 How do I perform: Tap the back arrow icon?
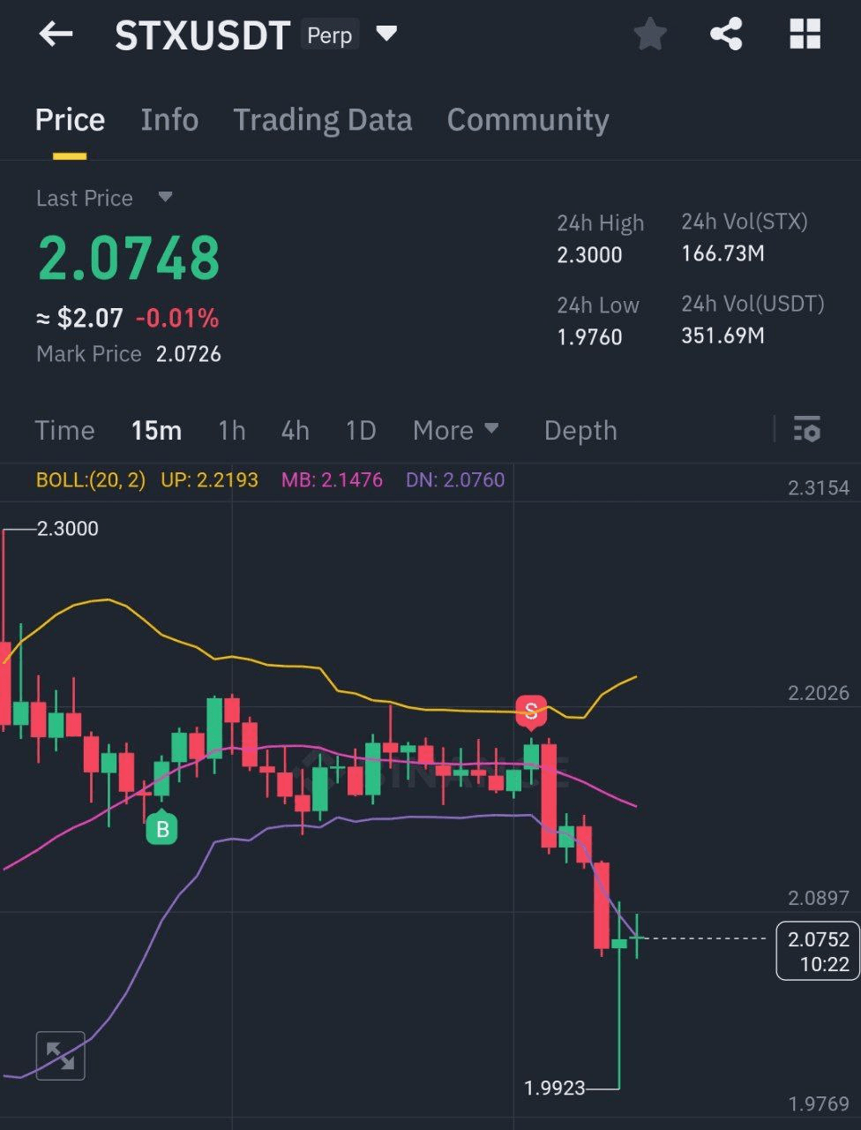point(56,35)
